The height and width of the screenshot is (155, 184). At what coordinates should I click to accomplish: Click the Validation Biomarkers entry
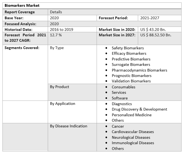(131, 81)
